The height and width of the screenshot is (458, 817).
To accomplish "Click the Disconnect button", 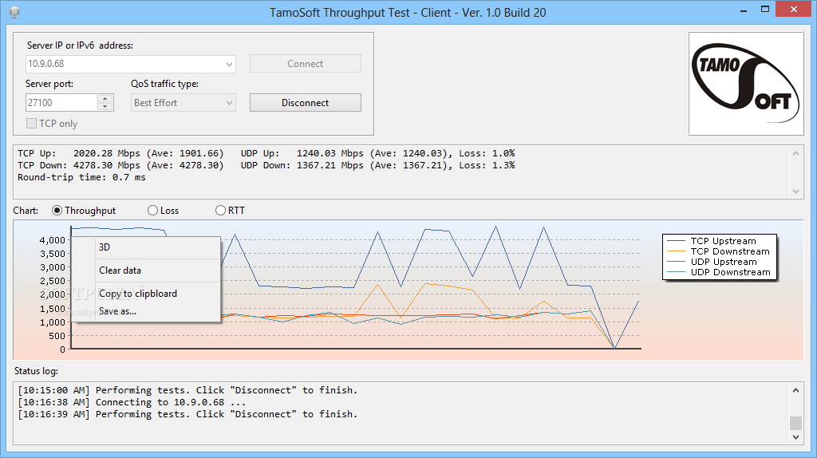I will pos(306,103).
